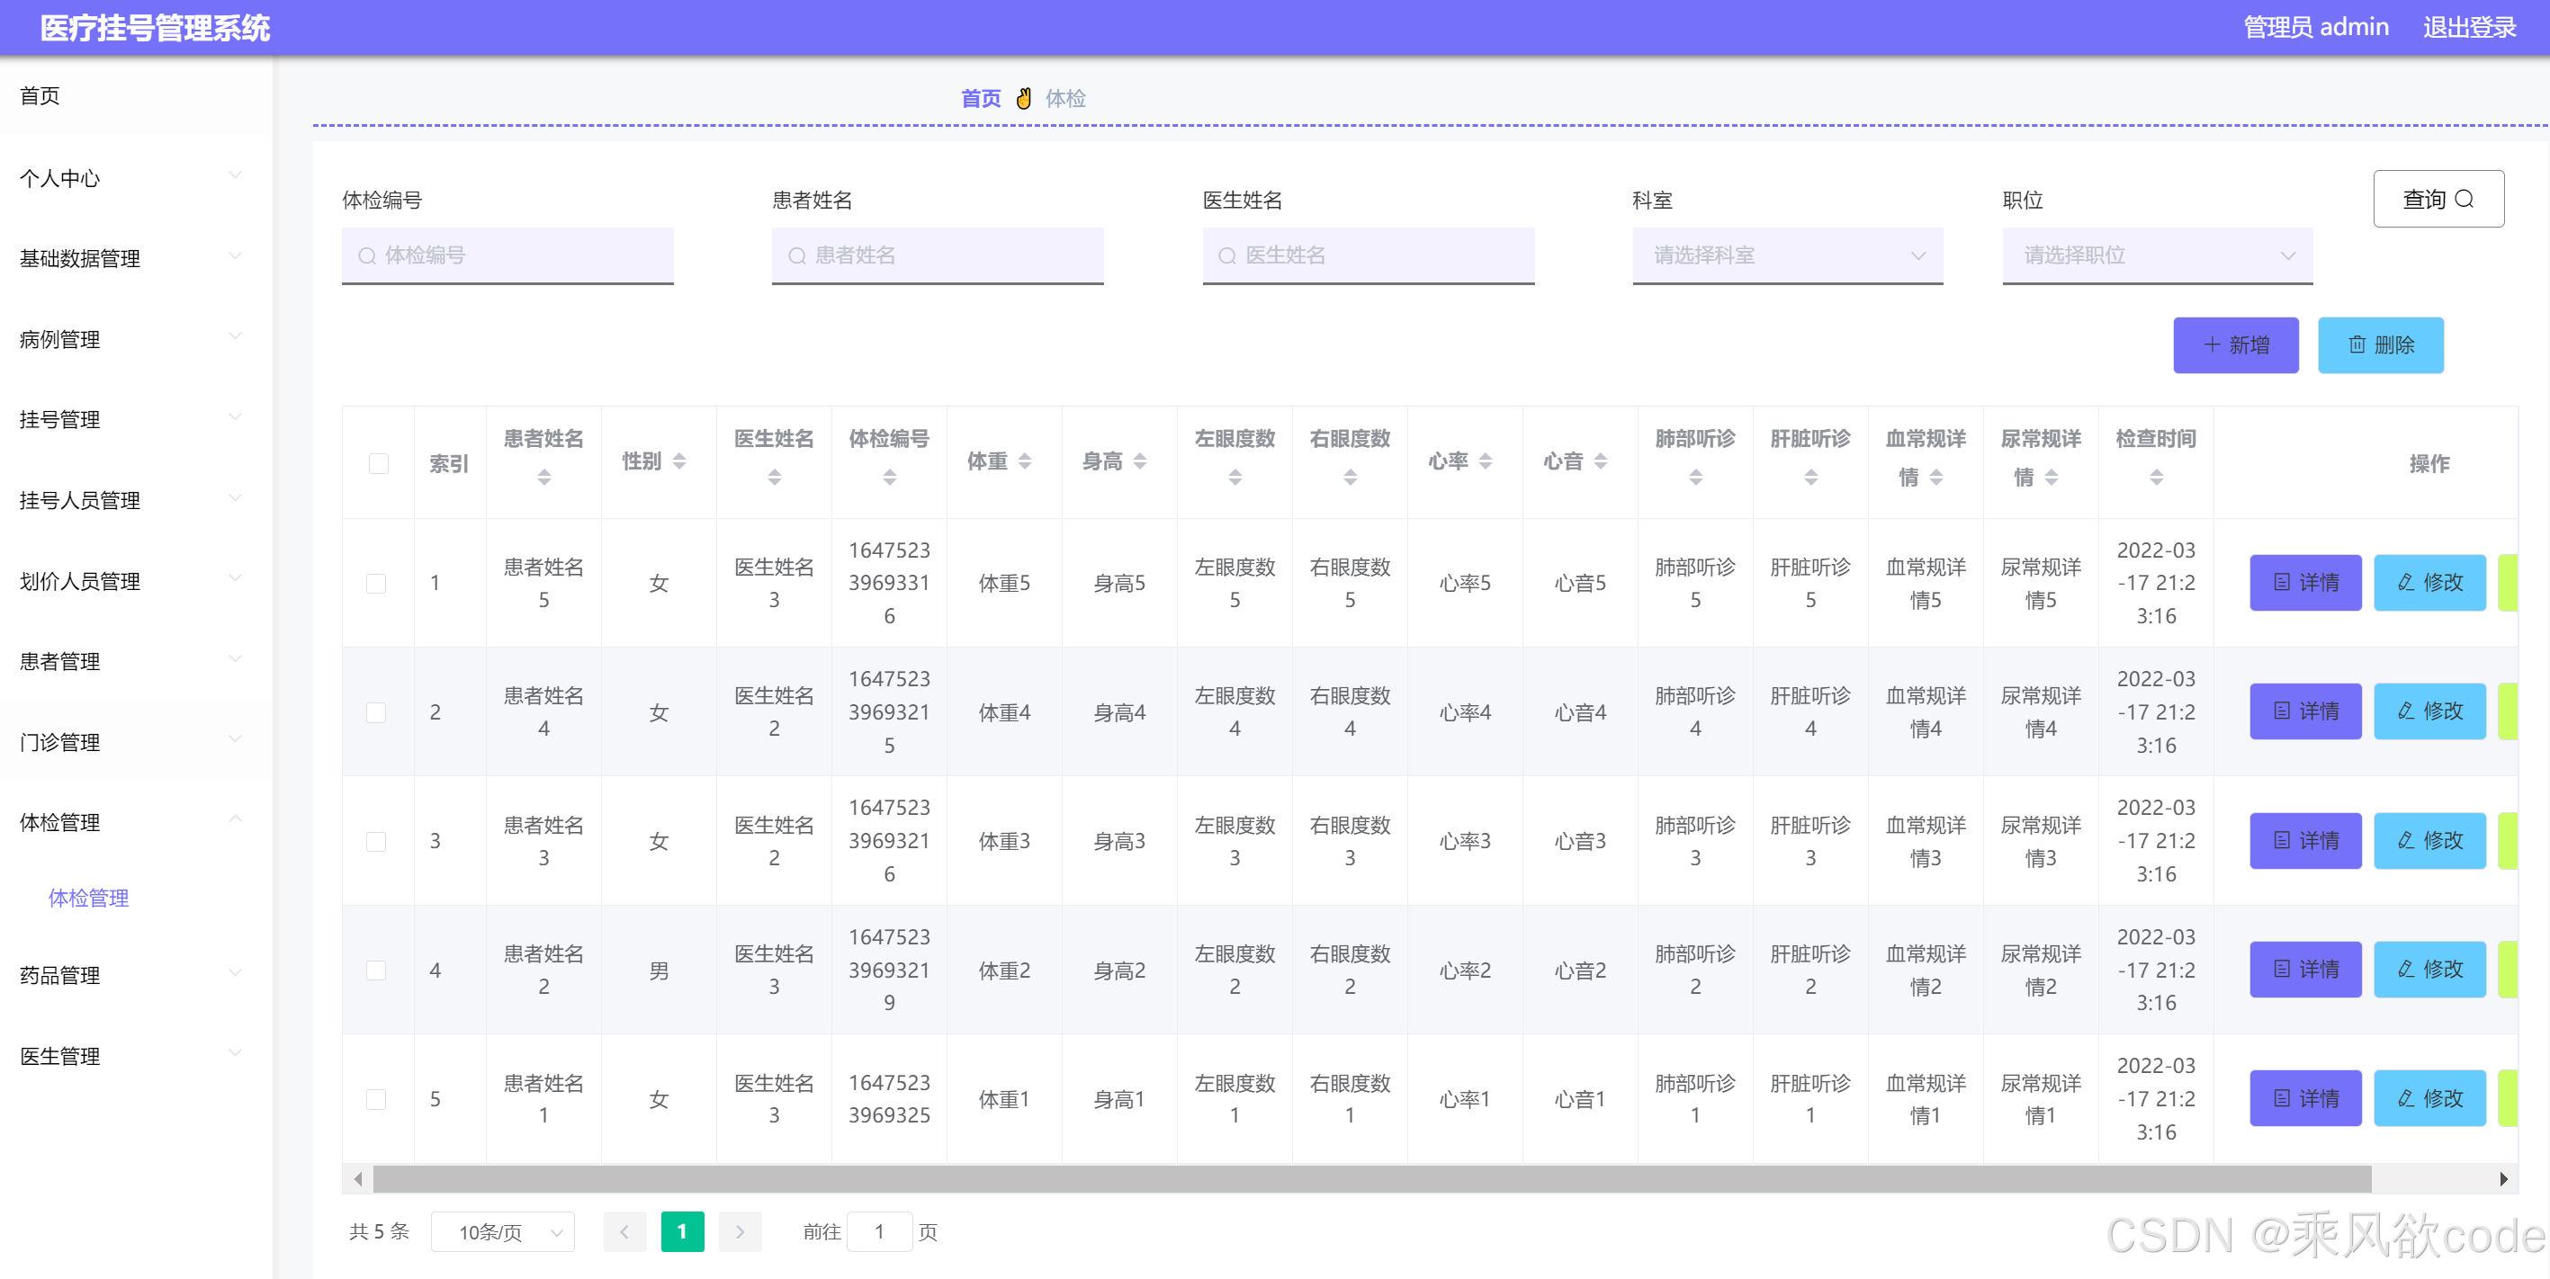Click 退出登录 link in top bar
The width and height of the screenshot is (2550, 1279).
[x=2469, y=28]
